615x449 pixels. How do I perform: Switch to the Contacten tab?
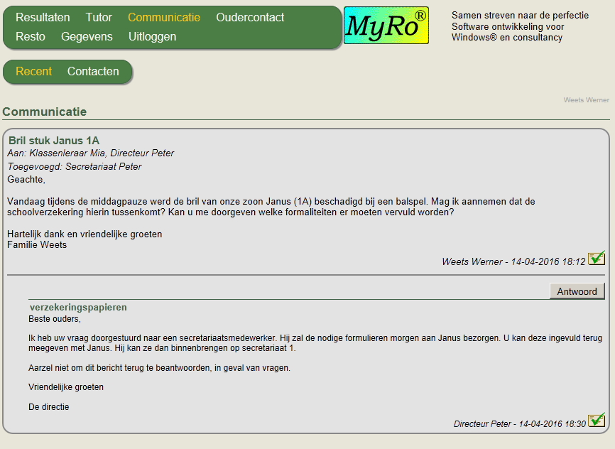point(93,72)
